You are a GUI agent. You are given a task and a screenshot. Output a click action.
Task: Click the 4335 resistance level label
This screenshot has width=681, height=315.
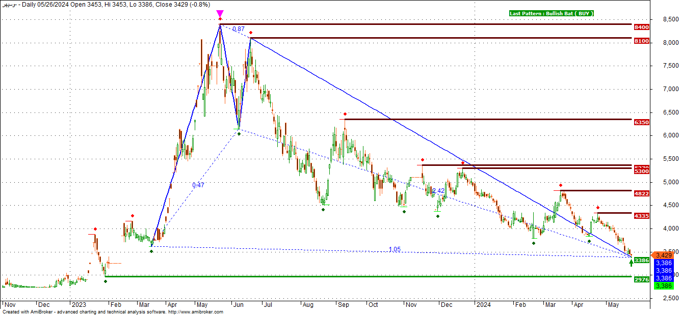[x=642, y=216]
